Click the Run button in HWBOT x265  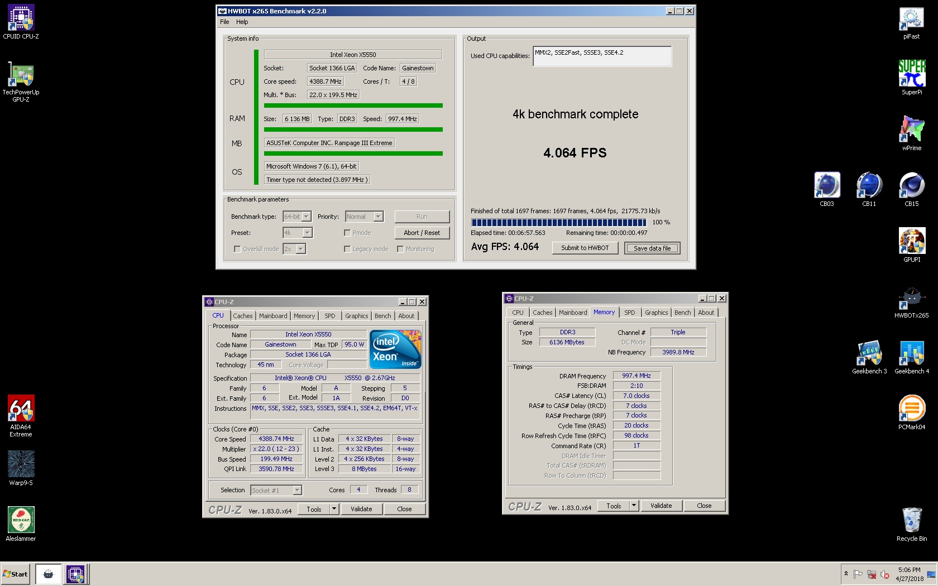(422, 217)
